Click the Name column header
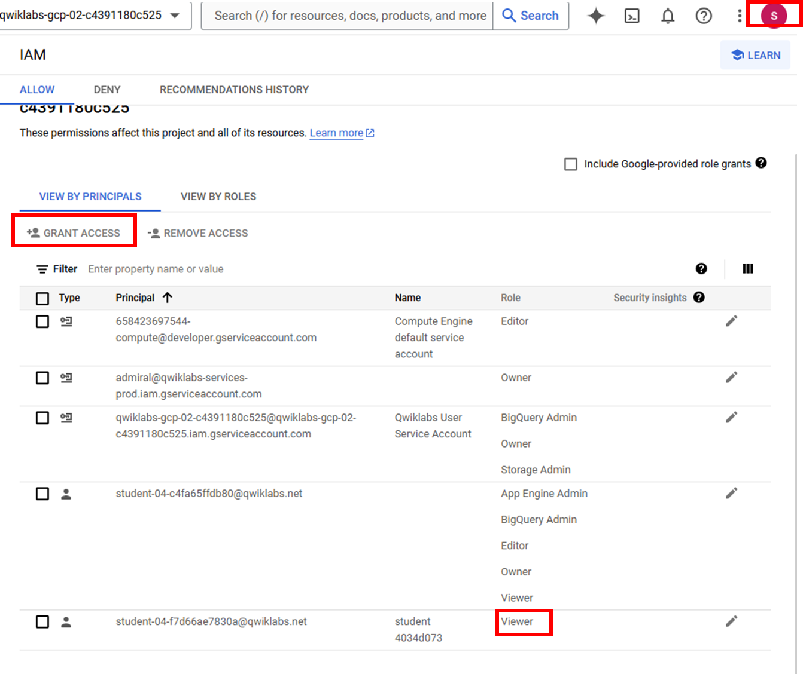Viewport: 803px width, 674px height. [x=407, y=298]
